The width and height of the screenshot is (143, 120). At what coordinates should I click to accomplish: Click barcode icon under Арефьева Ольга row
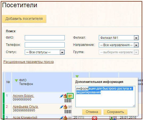(68, 111)
